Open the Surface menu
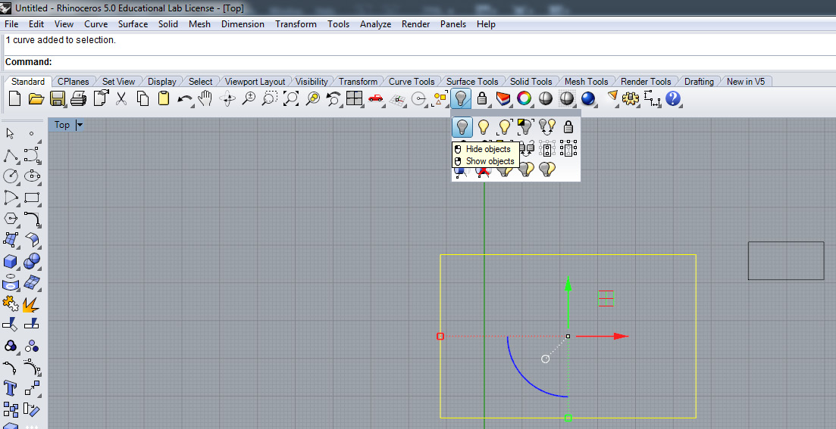 133,24
